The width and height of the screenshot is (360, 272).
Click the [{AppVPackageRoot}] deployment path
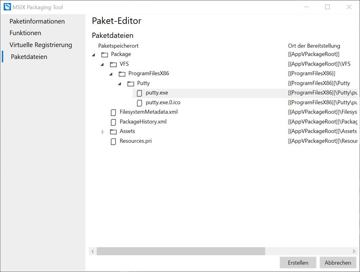(x=314, y=54)
